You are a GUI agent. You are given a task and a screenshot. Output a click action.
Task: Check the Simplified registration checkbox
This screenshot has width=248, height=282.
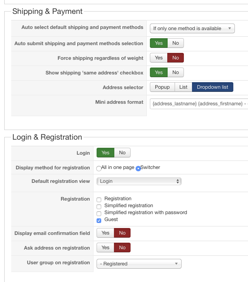point(99,207)
